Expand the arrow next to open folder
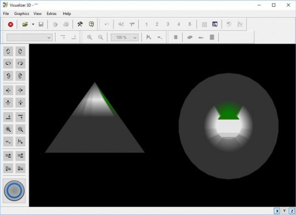The height and width of the screenshot is (215, 296). tap(33, 25)
